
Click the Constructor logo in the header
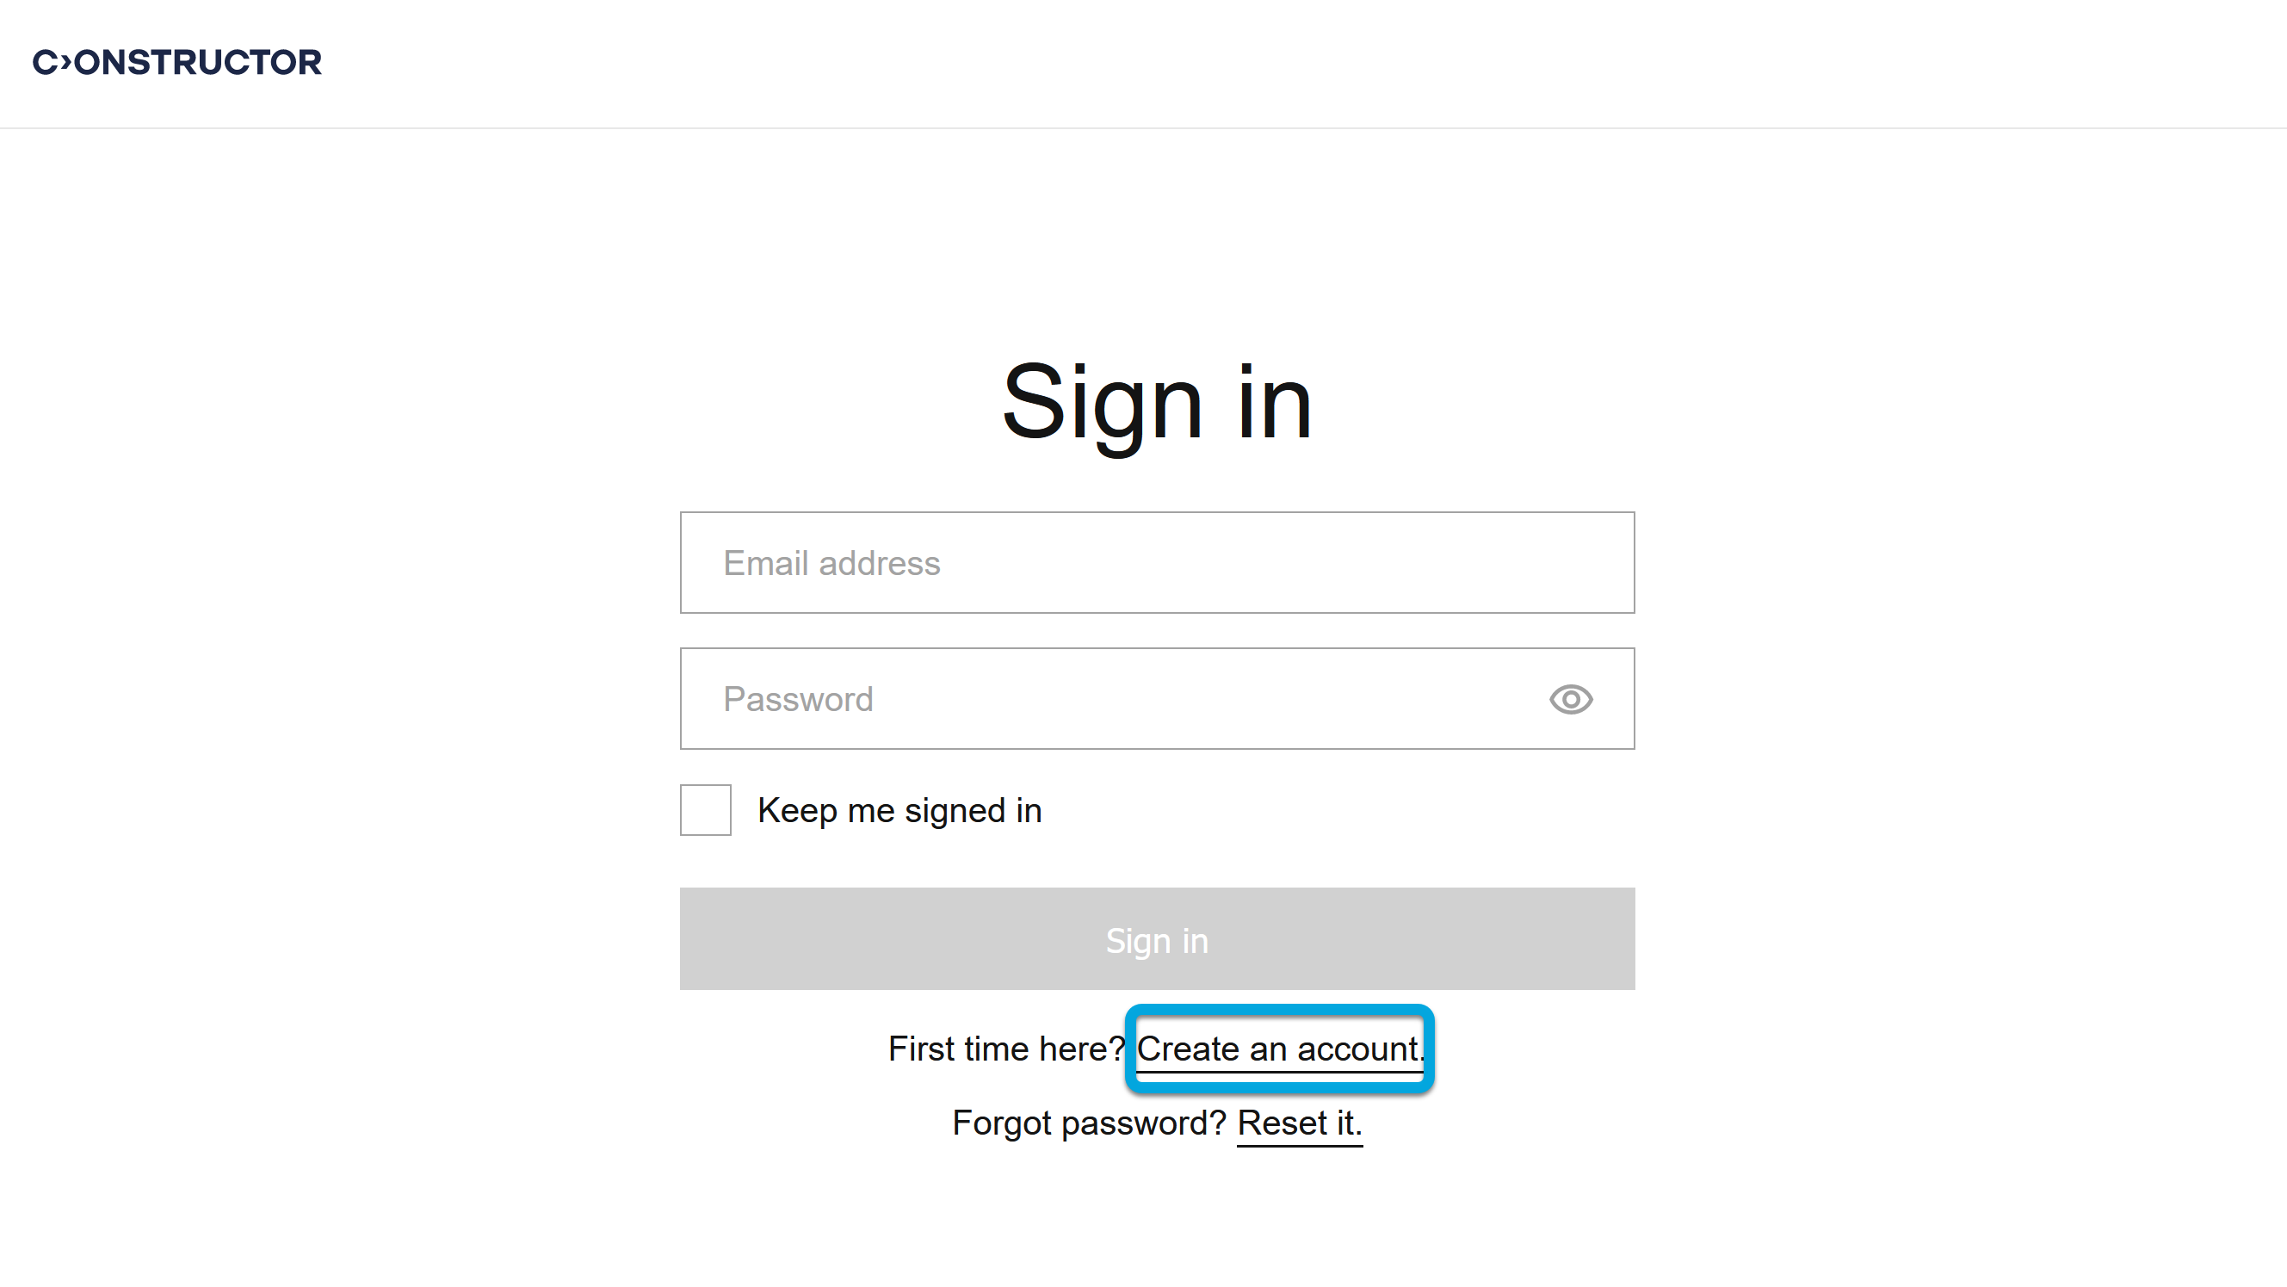click(176, 62)
